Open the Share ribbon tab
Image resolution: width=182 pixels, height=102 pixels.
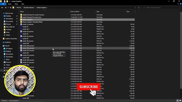[x=16, y=4]
